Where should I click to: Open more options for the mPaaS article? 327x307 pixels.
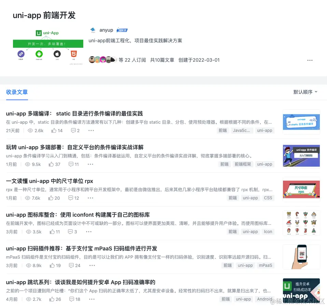tap(92, 265)
